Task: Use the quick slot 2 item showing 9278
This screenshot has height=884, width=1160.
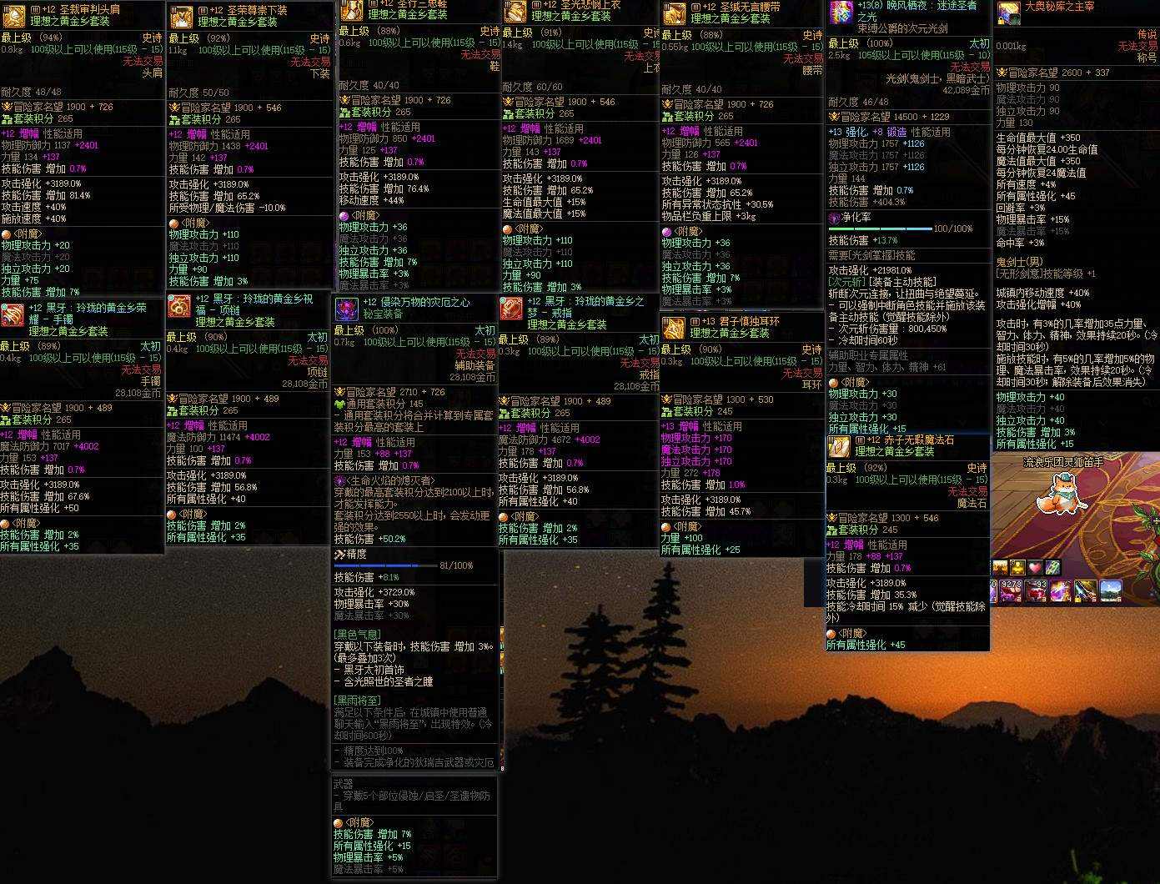Action: 1011,590
